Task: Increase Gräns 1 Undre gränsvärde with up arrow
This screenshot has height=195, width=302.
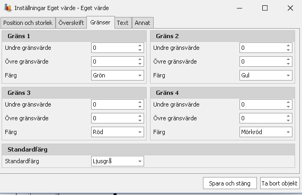Action: [140, 46]
